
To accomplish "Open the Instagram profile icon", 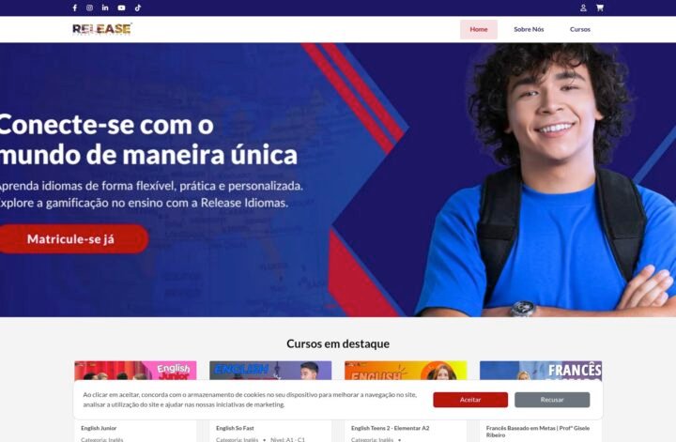I will tap(90, 8).
